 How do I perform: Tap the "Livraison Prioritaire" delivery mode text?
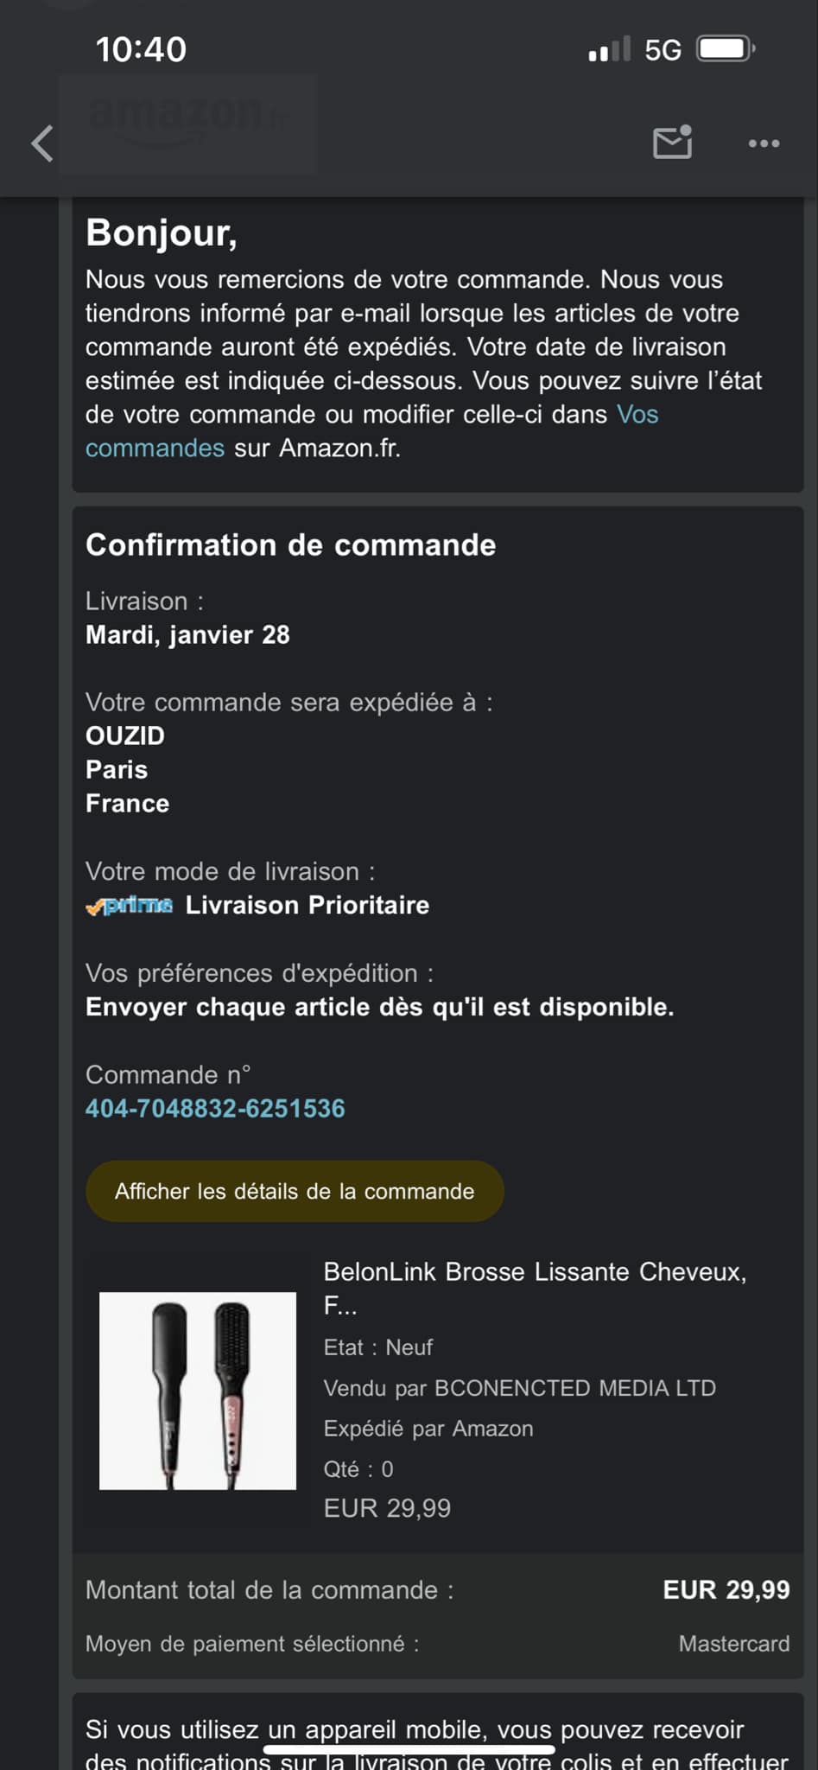click(307, 906)
